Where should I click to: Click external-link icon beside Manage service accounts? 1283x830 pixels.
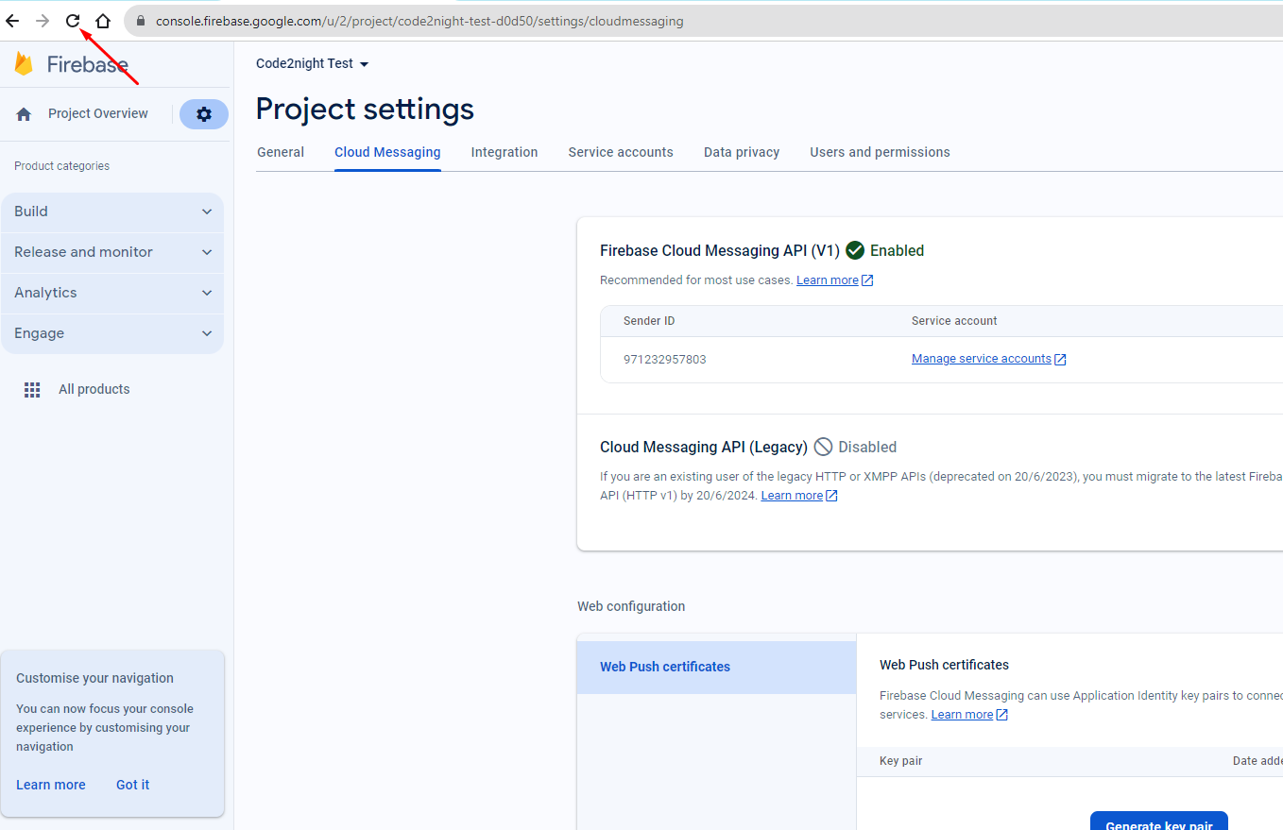[1060, 360]
